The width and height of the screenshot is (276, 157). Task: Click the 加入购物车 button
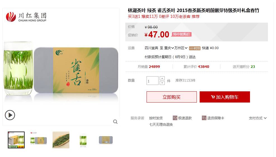(x=225, y=97)
